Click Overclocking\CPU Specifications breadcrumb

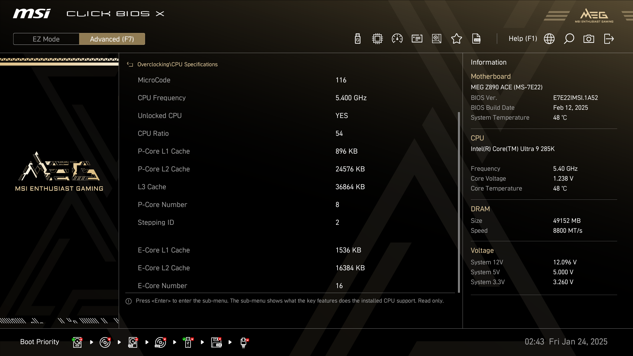177,64
